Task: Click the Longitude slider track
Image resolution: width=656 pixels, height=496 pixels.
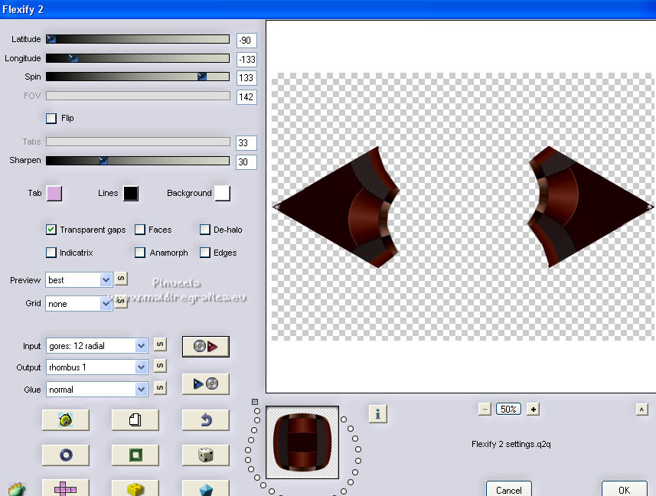Action: [138, 58]
